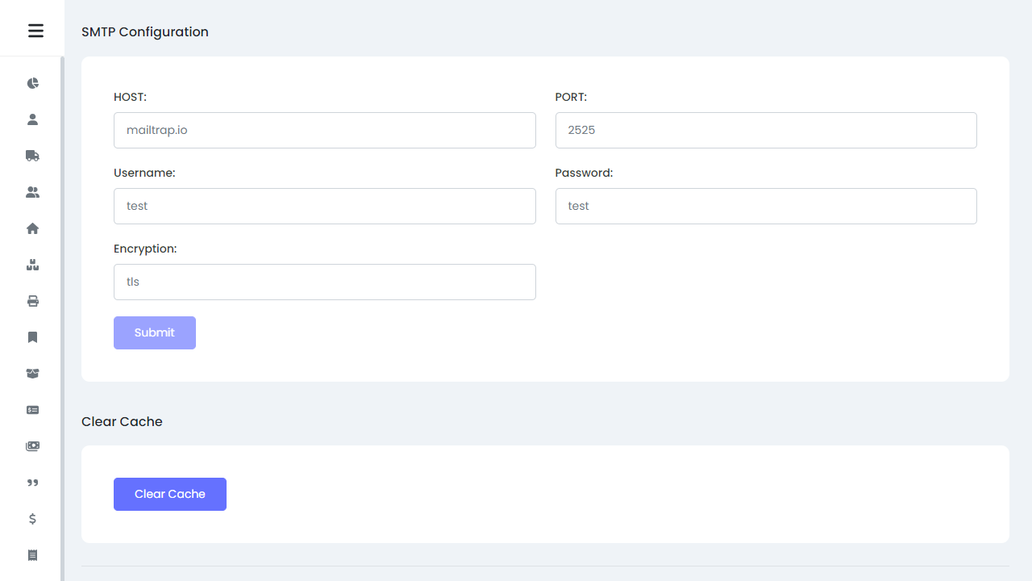The height and width of the screenshot is (581, 1032).
Task: Select the group of users icon
Action: [x=32, y=192]
